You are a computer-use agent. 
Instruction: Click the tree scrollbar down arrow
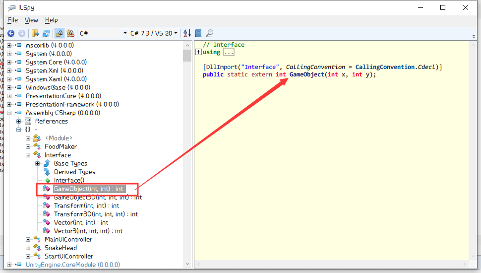pos(187,264)
